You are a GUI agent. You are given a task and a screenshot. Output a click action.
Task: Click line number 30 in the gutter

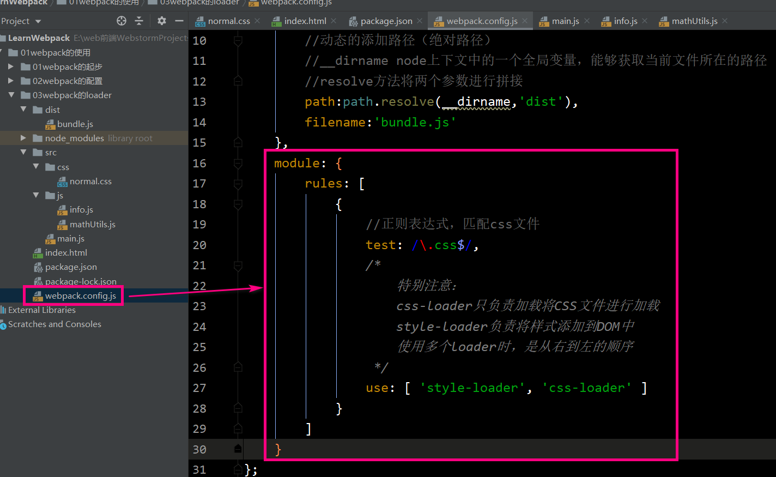tap(199, 449)
